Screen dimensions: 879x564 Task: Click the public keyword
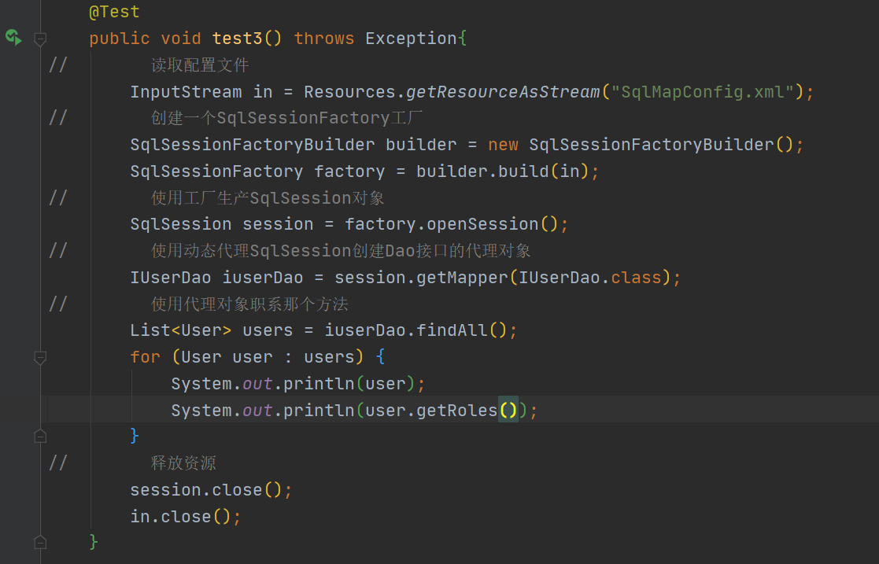tap(120, 38)
